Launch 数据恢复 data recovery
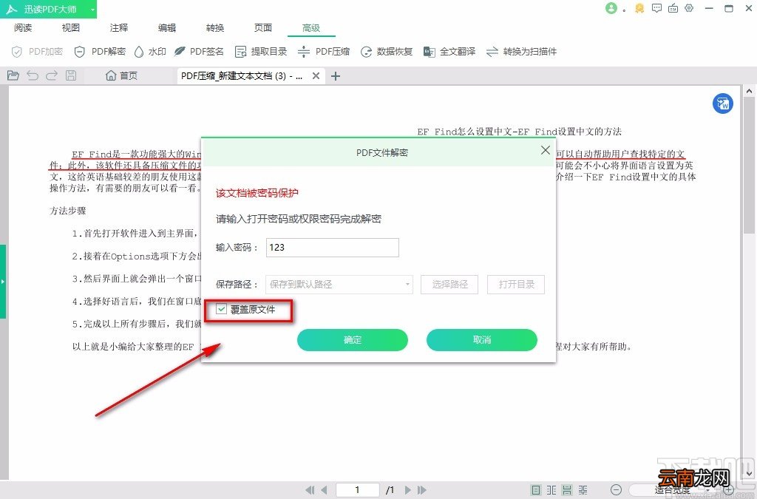The height and width of the screenshot is (499, 757). pyautogui.click(x=387, y=52)
